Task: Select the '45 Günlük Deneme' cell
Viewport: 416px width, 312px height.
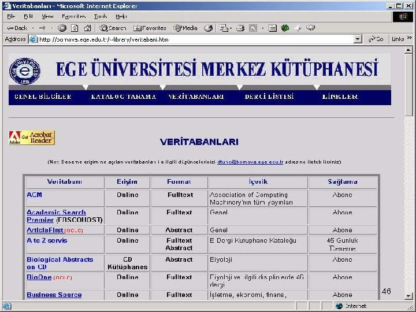Action: 343,244
